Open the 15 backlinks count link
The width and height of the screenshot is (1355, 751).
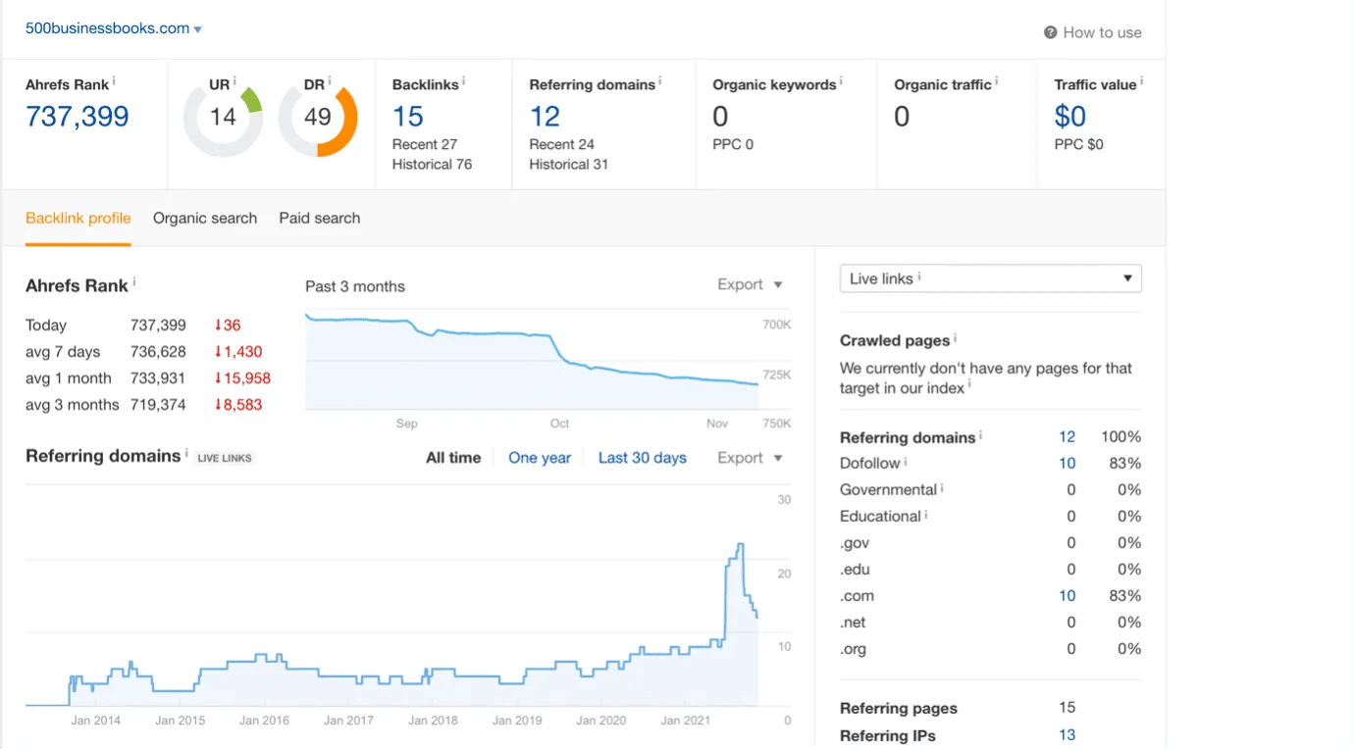point(408,117)
